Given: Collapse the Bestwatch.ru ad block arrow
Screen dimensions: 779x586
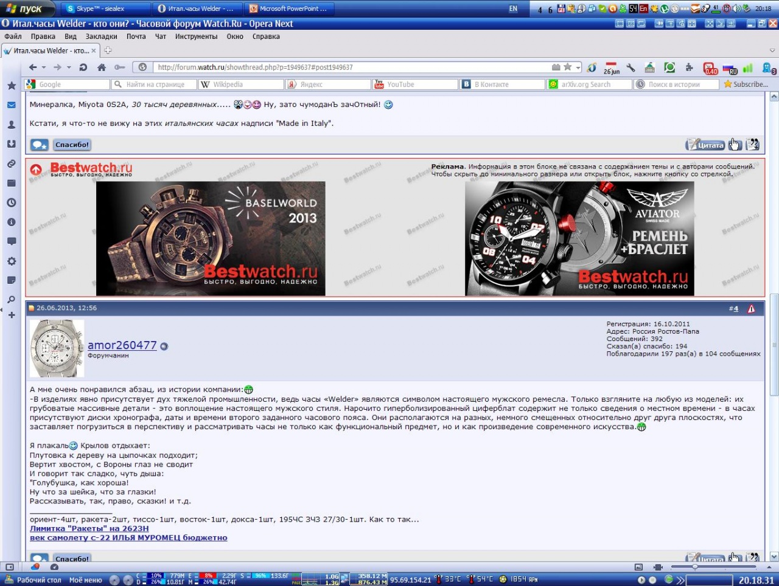Looking at the screenshot, I should [x=36, y=170].
